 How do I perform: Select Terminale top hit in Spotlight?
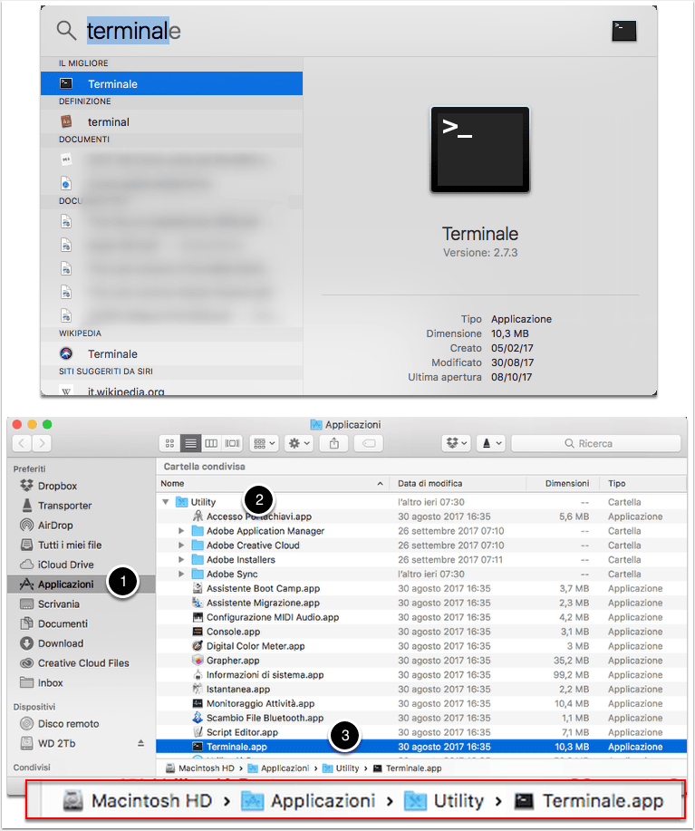171,83
